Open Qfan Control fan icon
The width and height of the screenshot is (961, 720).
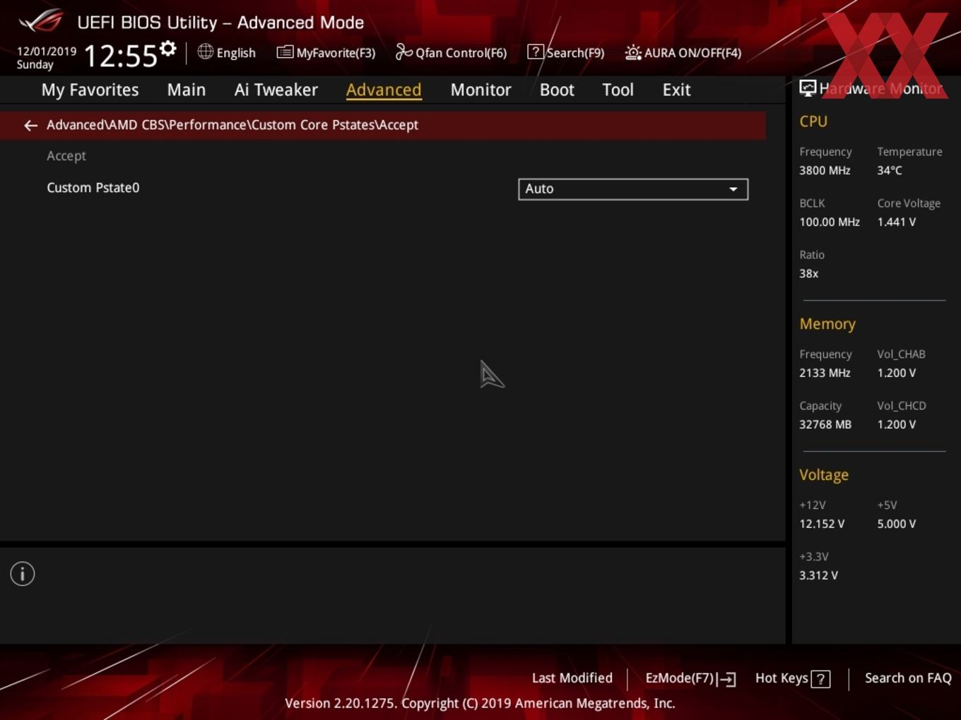pos(403,52)
